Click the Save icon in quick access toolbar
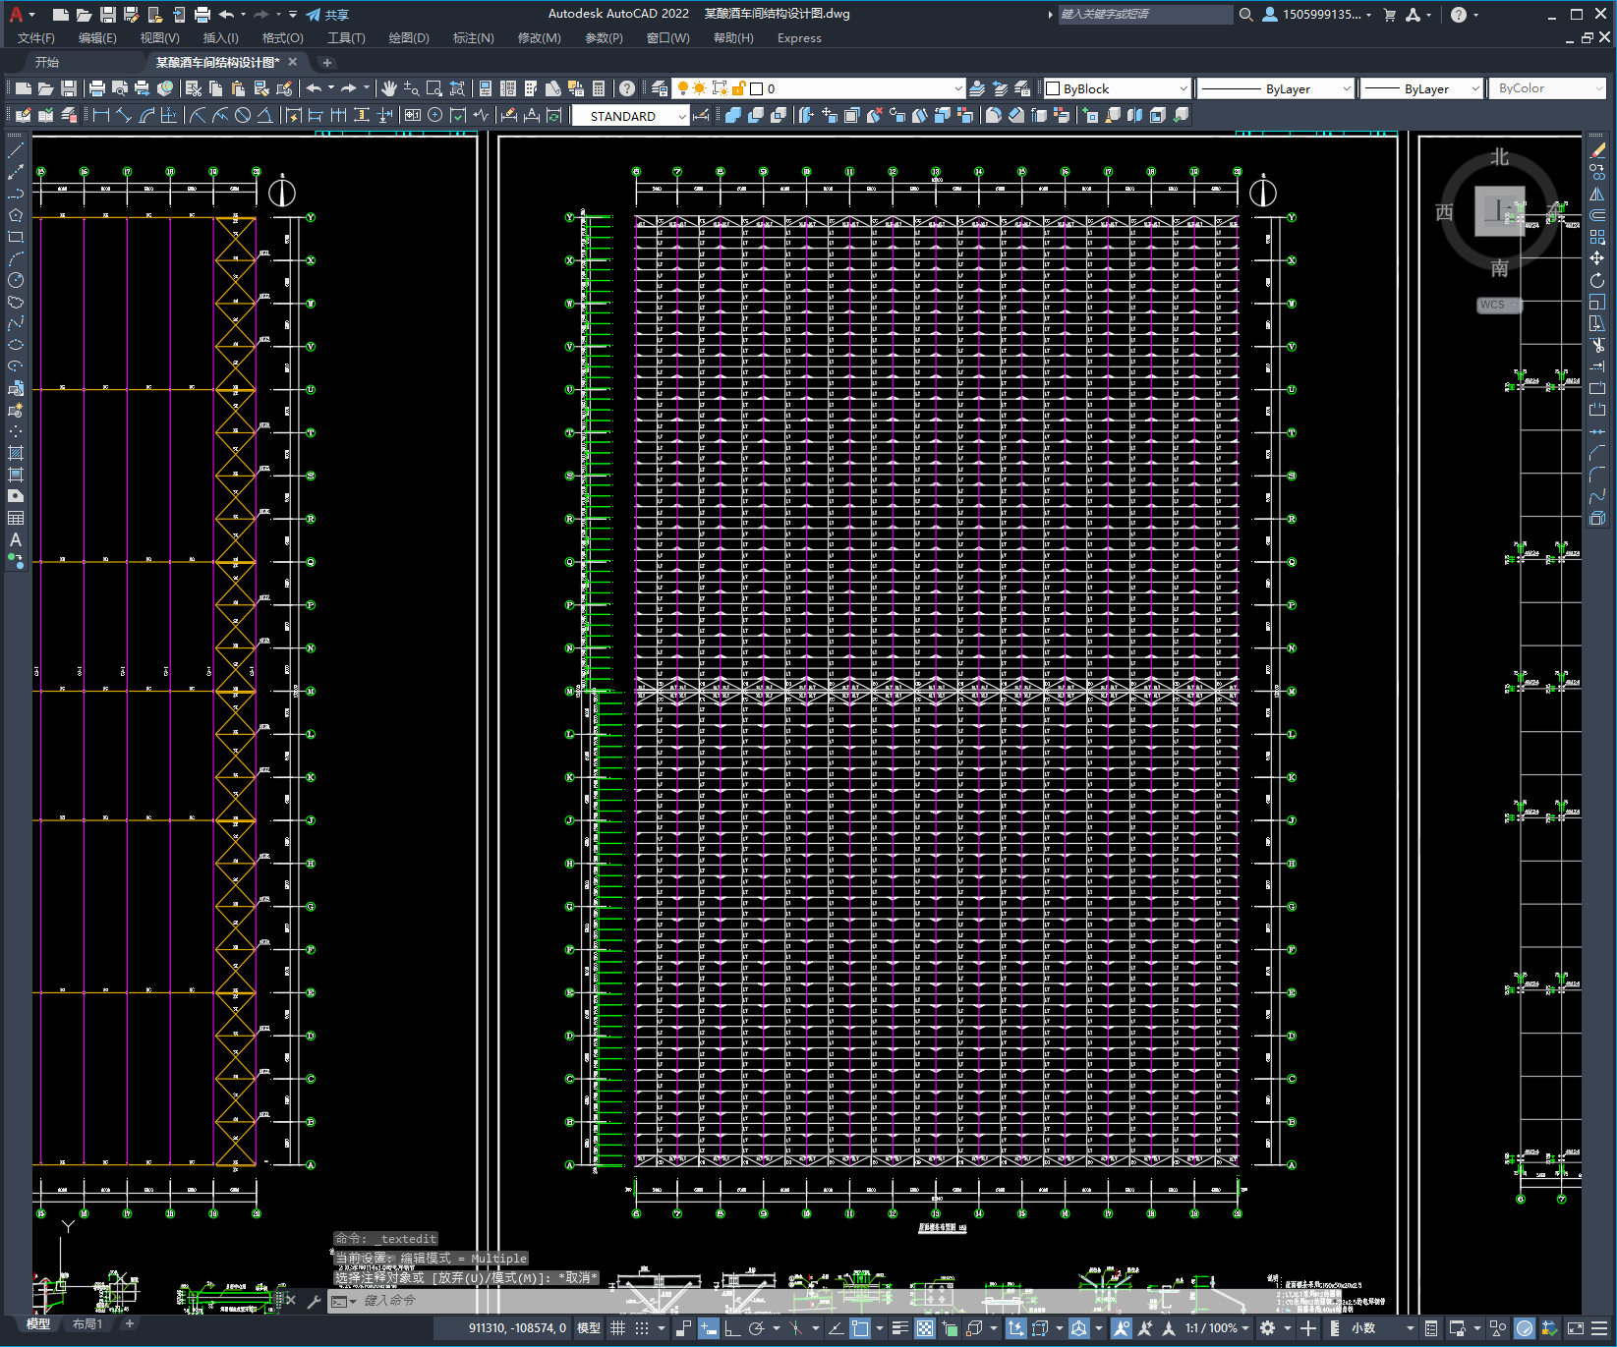The width and height of the screenshot is (1617, 1347). click(108, 15)
